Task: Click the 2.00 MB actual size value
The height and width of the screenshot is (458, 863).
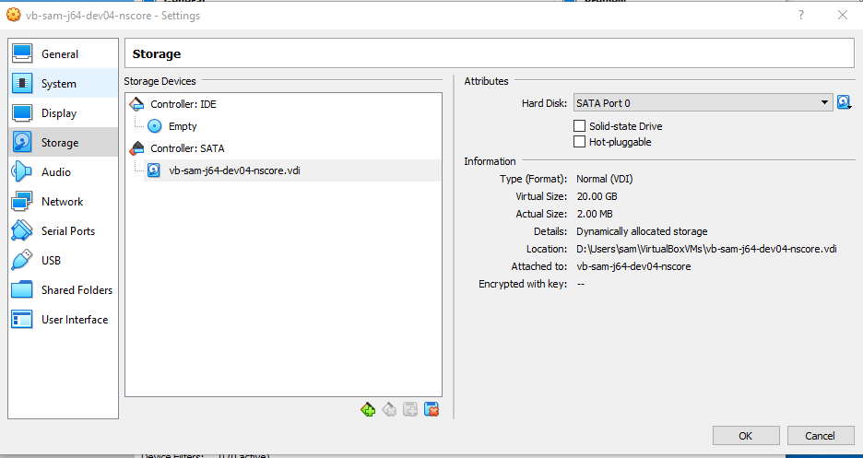Action: point(595,214)
